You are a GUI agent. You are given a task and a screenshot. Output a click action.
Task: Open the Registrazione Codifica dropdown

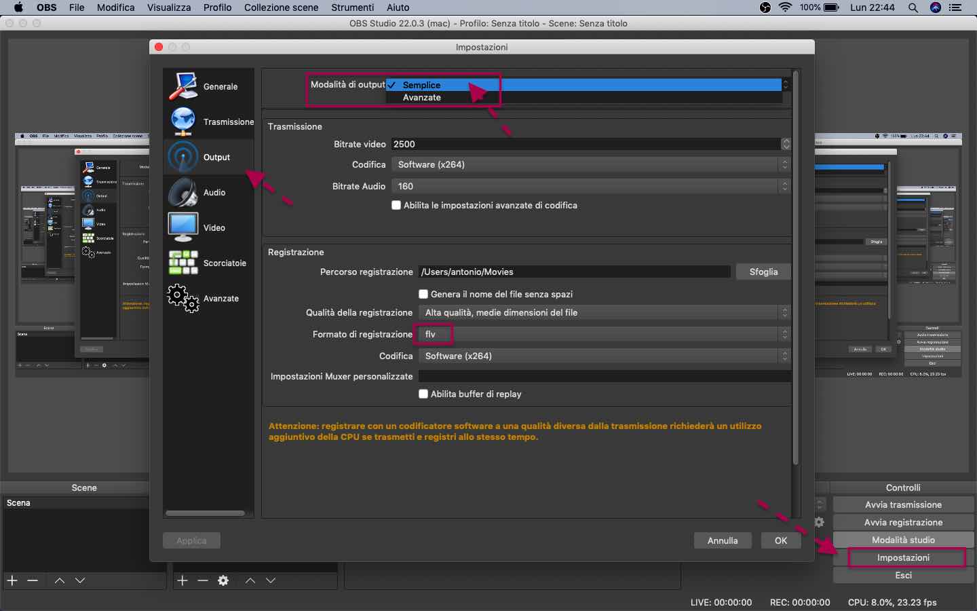pos(605,356)
